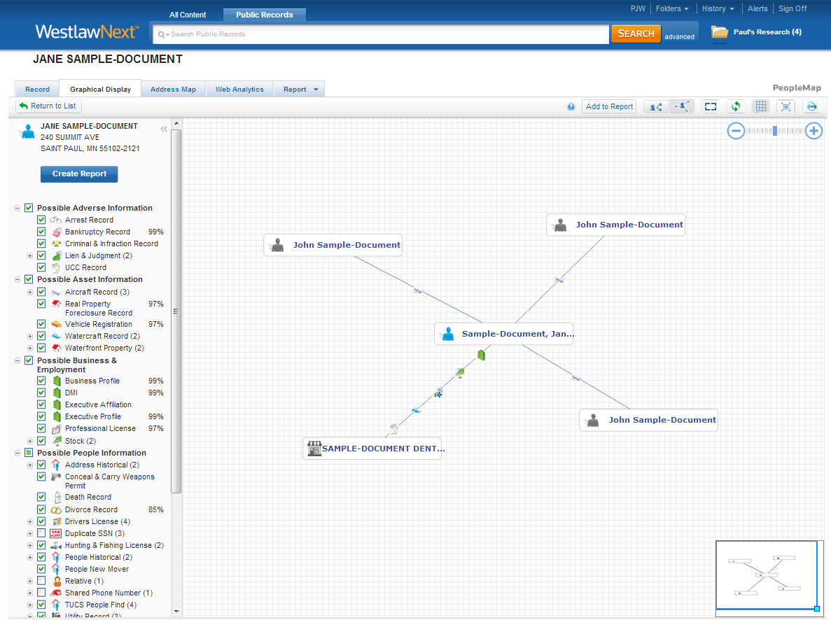Click the zoom slider handle
The height and width of the screenshot is (620, 831).
click(x=775, y=131)
